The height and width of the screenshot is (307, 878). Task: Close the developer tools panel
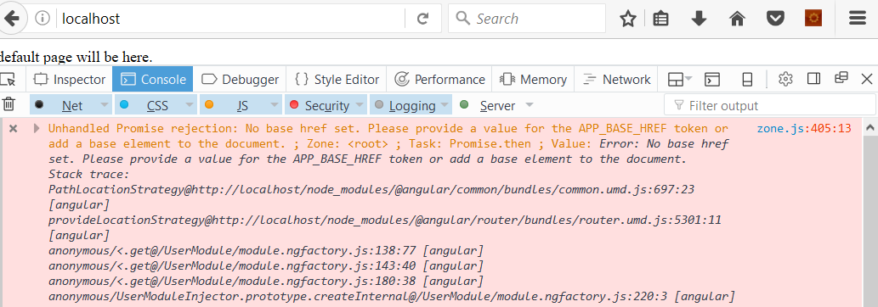[867, 79]
